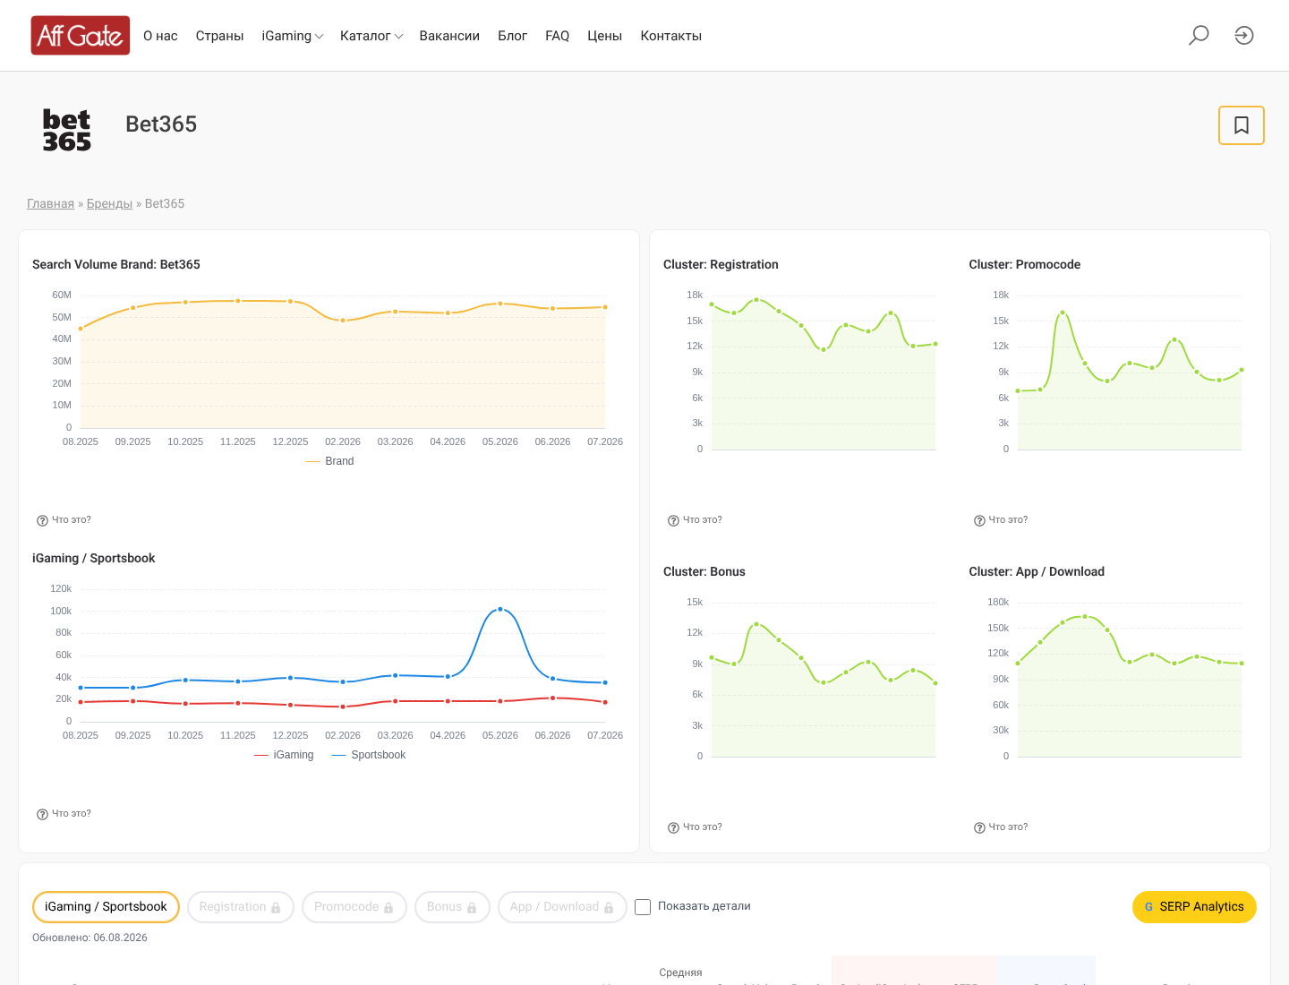Open the search magnifier icon
The height and width of the screenshot is (985, 1289).
(1199, 36)
